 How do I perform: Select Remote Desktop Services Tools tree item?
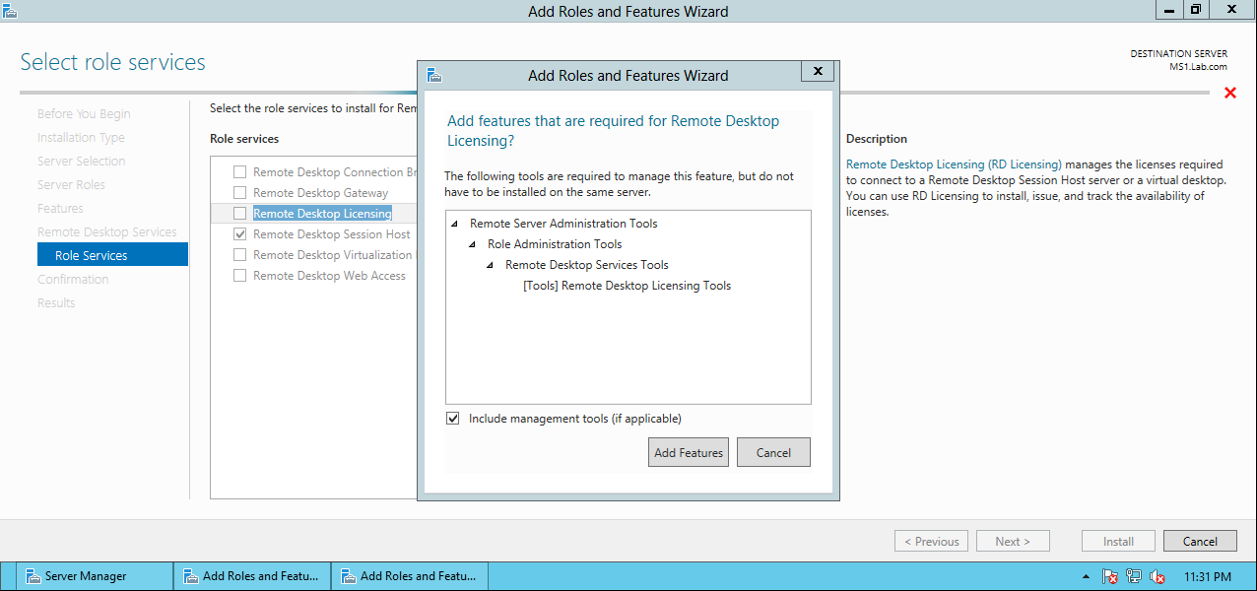coord(587,265)
